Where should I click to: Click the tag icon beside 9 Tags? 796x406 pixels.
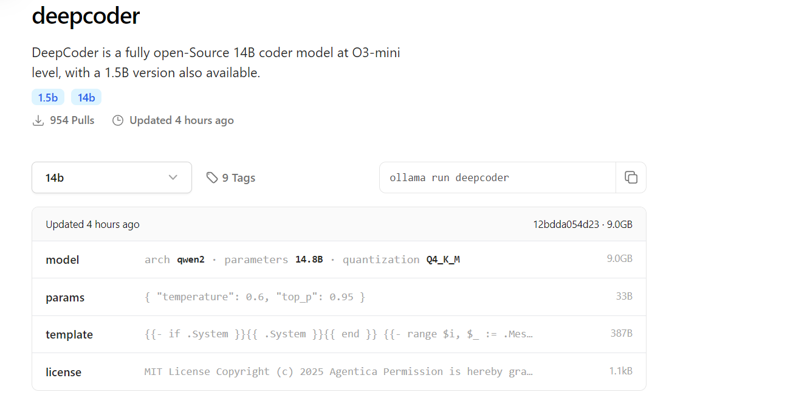(x=212, y=177)
